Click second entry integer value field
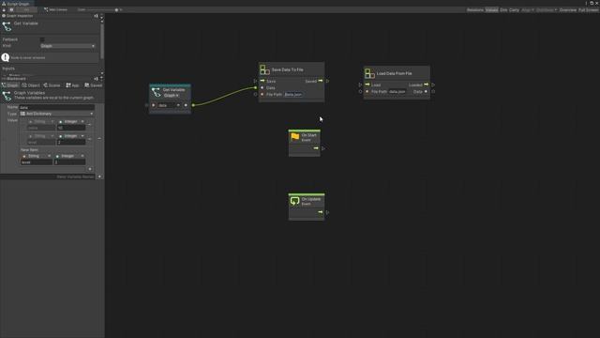 pos(71,142)
